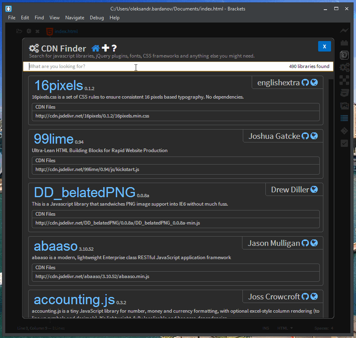The height and width of the screenshot is (338, 356).
Task: Click 'Line 3, Column 9' status text
Action: [32, 328]
